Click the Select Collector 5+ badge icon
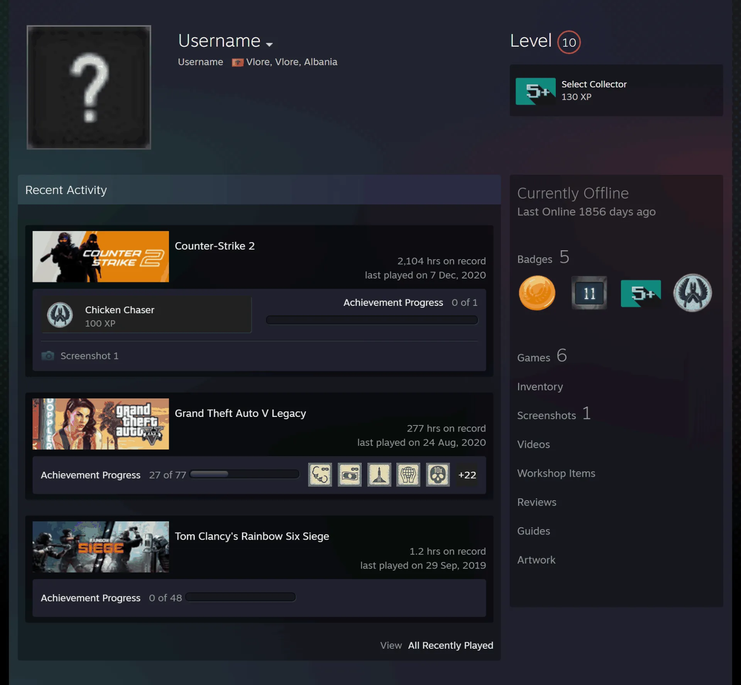The width and height of the screenshot is (741, 685). pos(536,91)
